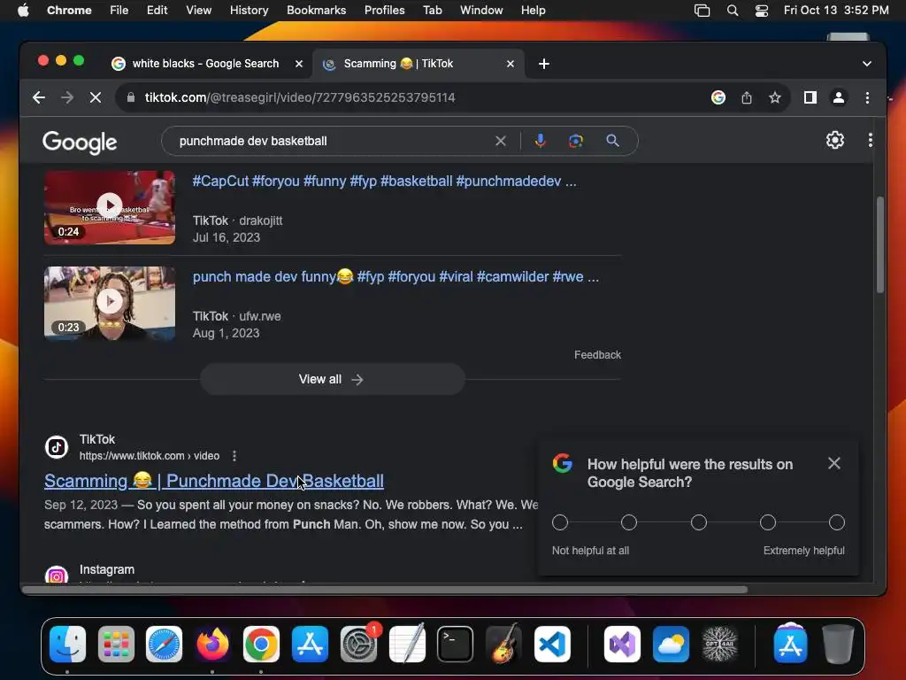The width and height of the screenshot is (906, 680).
Task: Click View all videos button
Action: [x=333, y=379]
